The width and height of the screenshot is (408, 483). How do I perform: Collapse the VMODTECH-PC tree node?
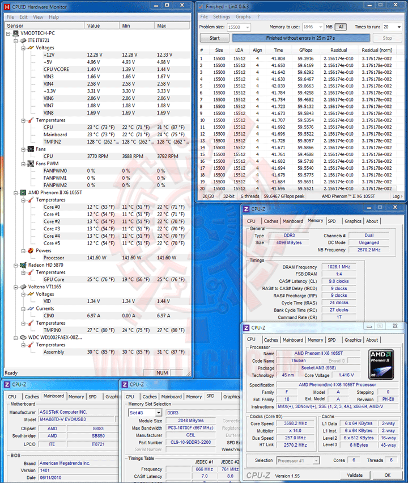(x=8, y=33)
